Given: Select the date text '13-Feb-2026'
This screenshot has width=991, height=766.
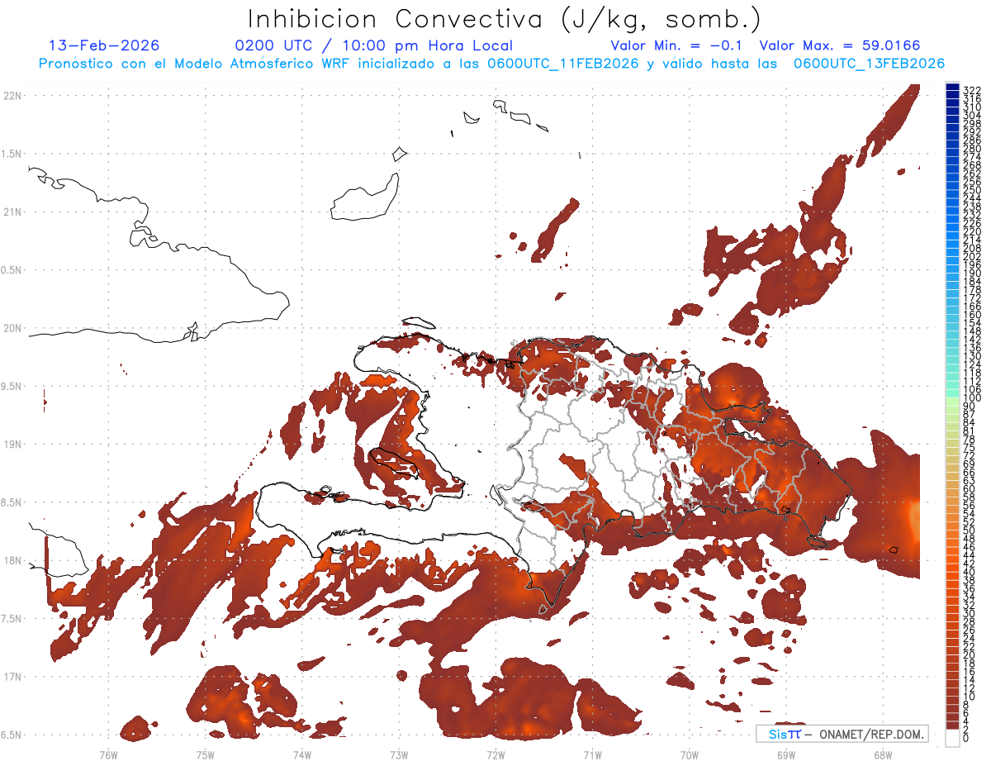Looking at the screenshot, I should [104, 45].
